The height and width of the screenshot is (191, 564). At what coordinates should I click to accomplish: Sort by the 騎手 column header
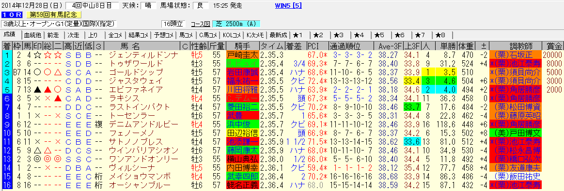tap(242, 46)
